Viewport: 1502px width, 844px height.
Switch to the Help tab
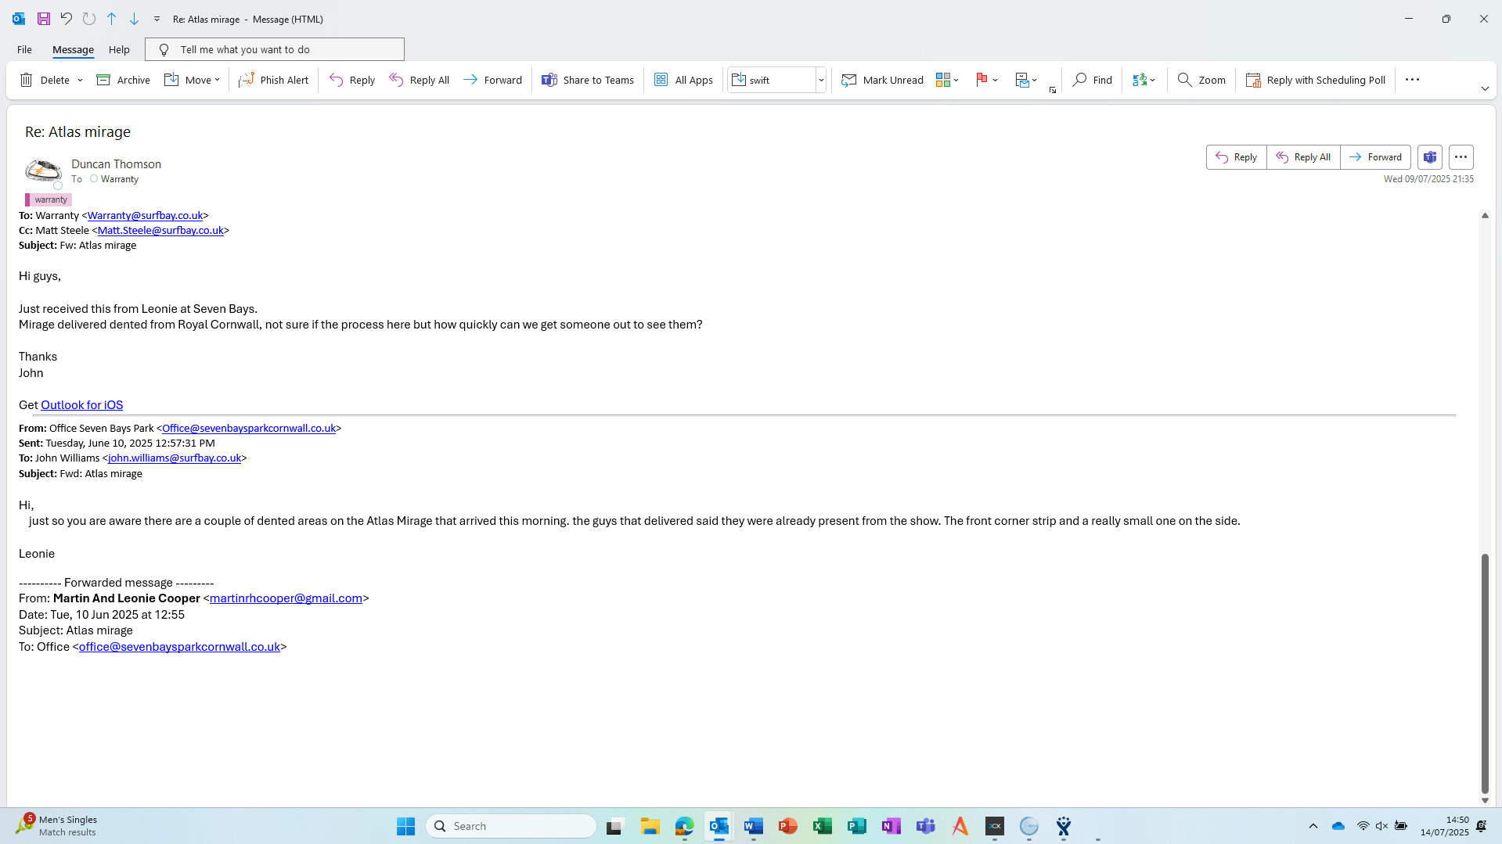coord(119,49)
